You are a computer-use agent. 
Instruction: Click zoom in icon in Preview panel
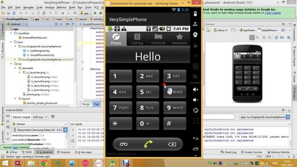pos(264,38)
